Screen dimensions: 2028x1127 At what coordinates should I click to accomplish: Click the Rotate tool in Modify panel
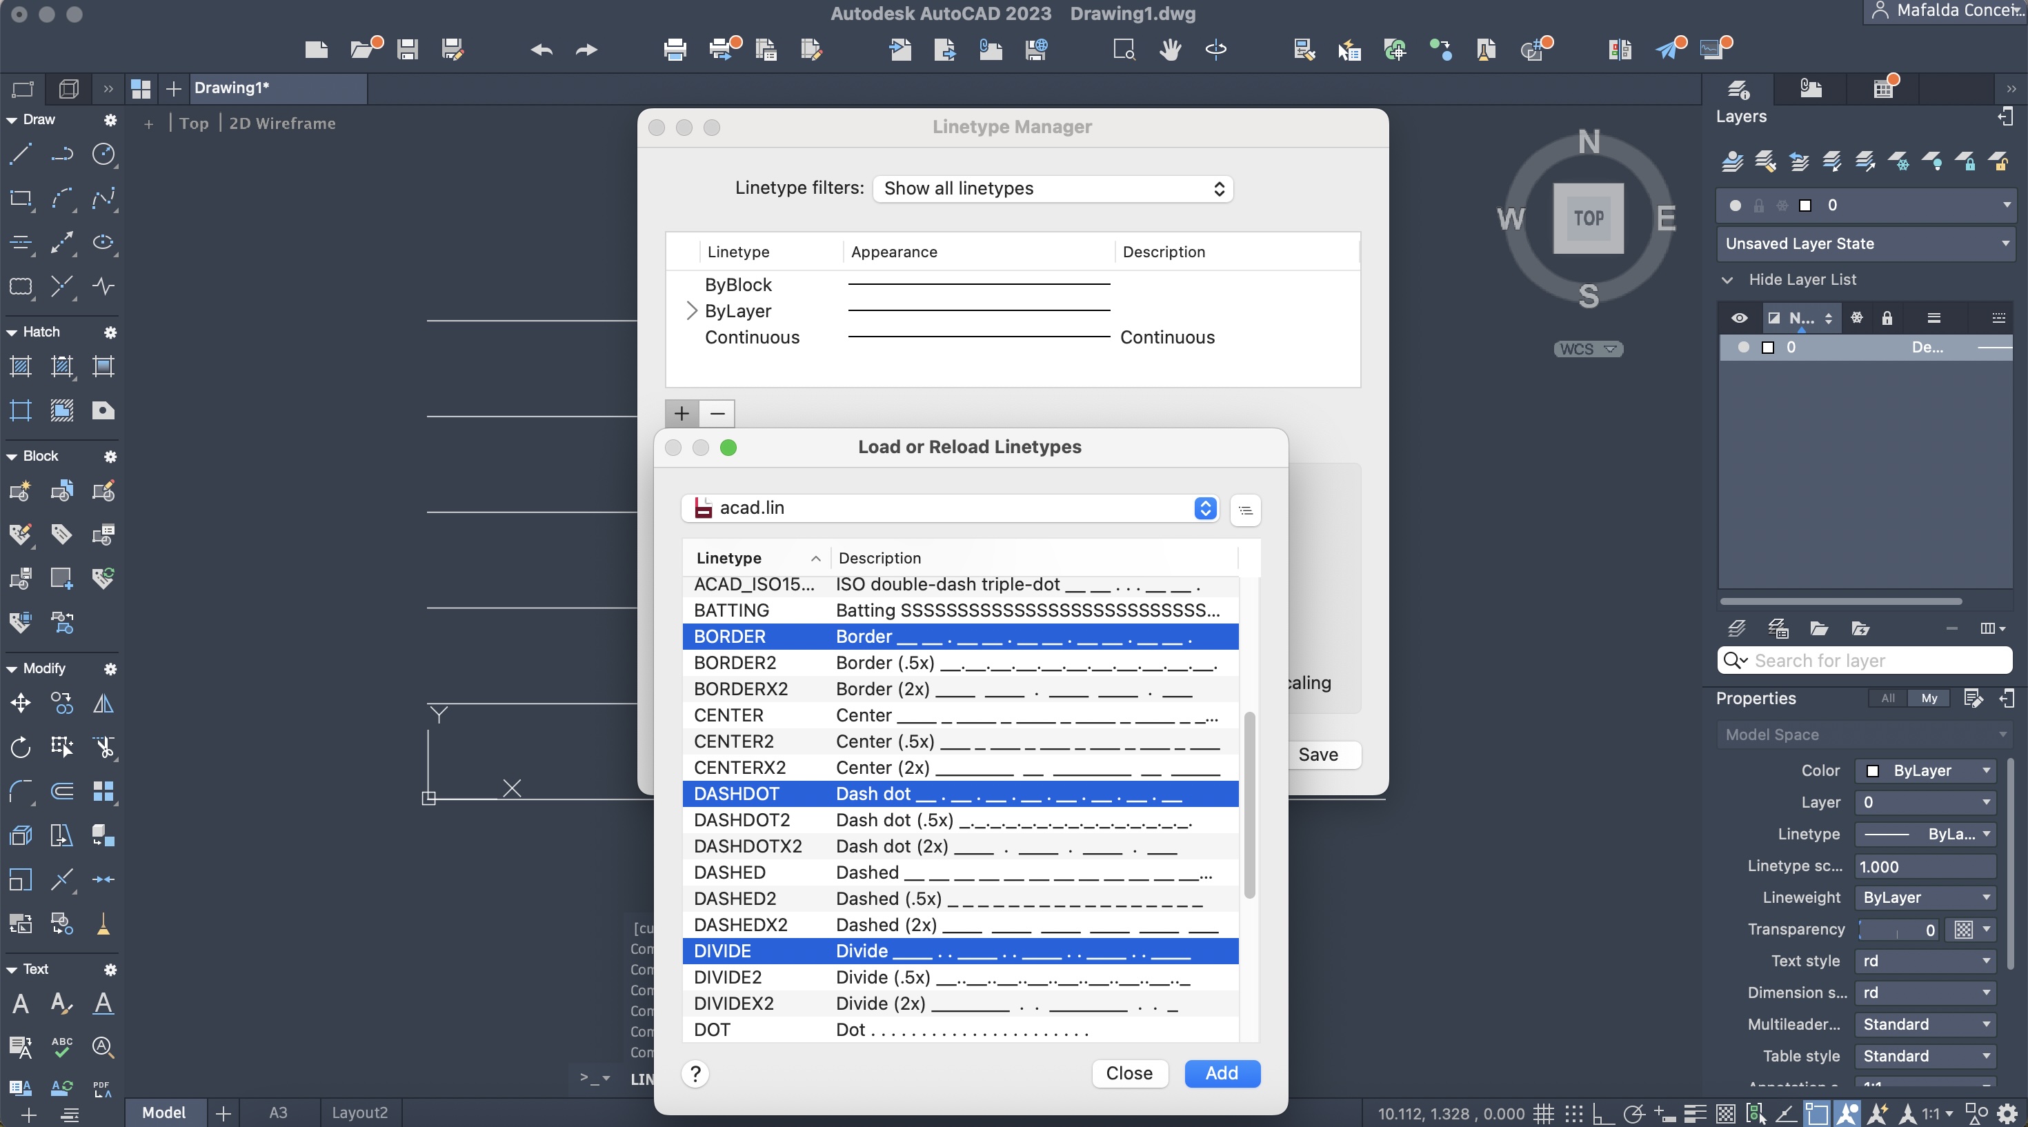pos(21,747)
